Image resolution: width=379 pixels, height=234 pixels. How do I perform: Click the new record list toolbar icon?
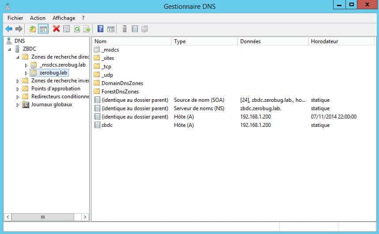[x=135, y=29]
